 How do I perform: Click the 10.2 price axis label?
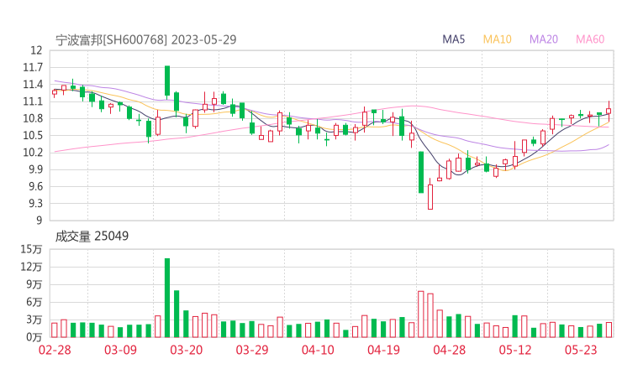[33, 153]
